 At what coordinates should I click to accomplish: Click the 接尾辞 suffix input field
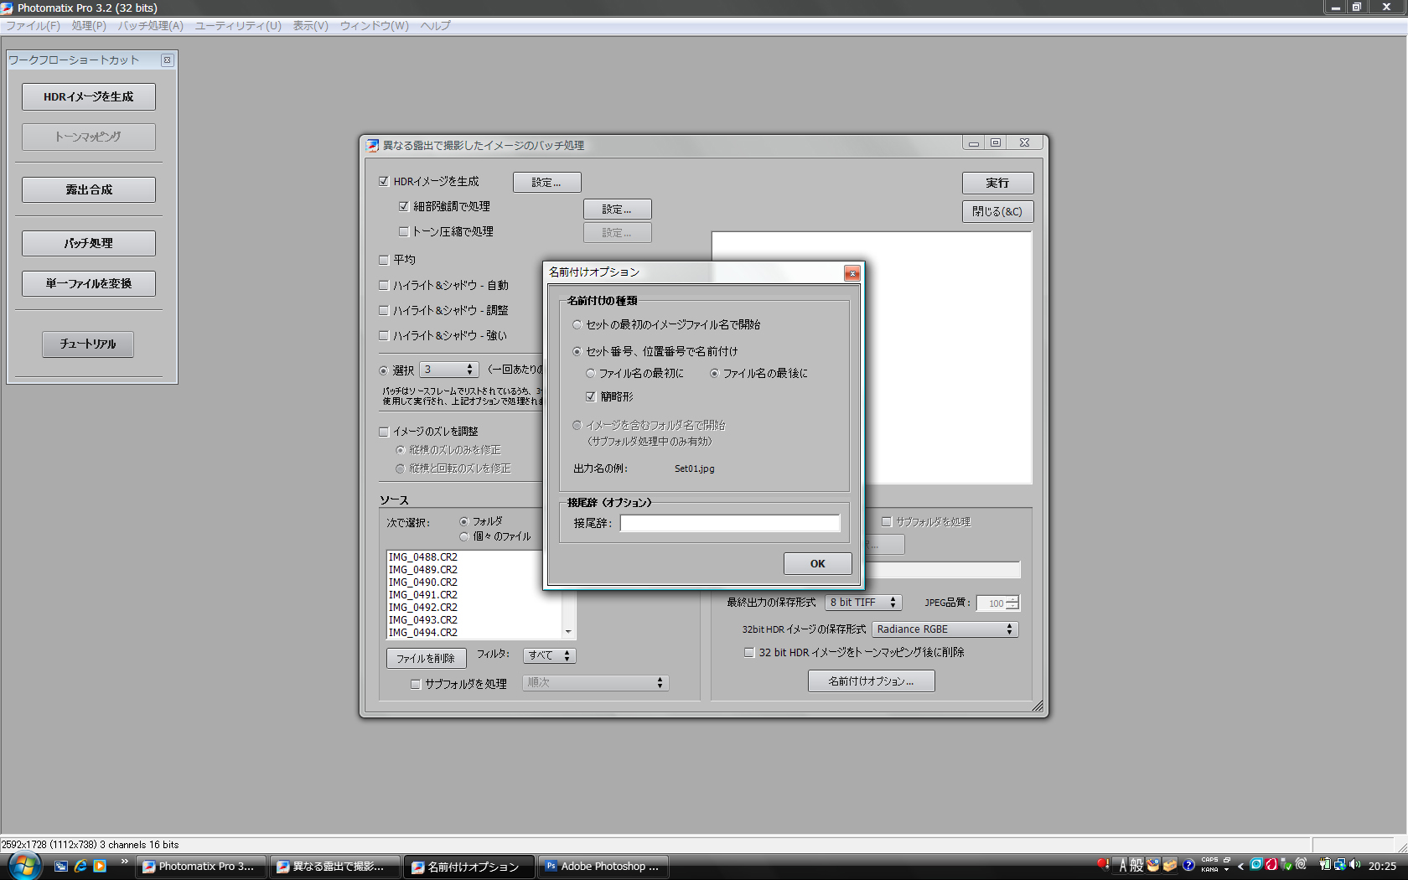(729, 523)
